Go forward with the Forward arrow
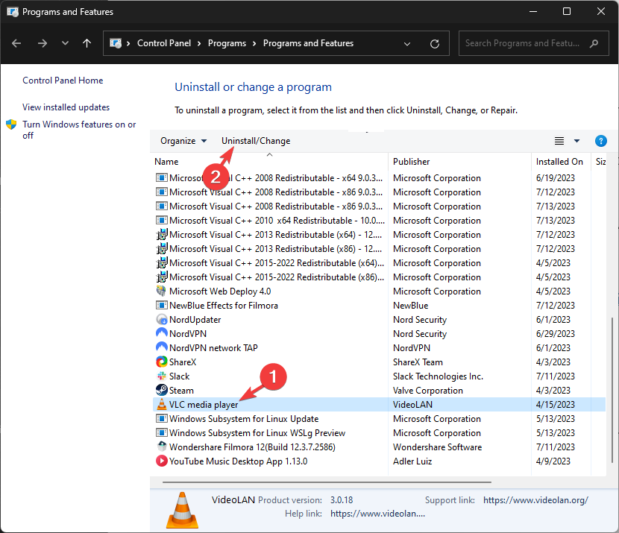 tap(43, 43)
